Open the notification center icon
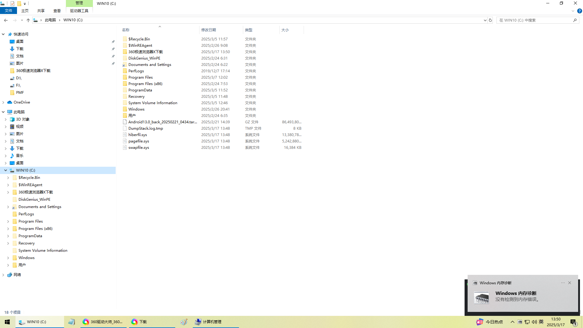 tap(573, 322)
